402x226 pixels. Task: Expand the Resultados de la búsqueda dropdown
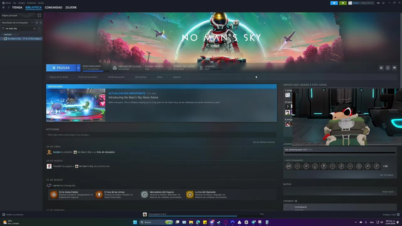click(x=32, y=23)
